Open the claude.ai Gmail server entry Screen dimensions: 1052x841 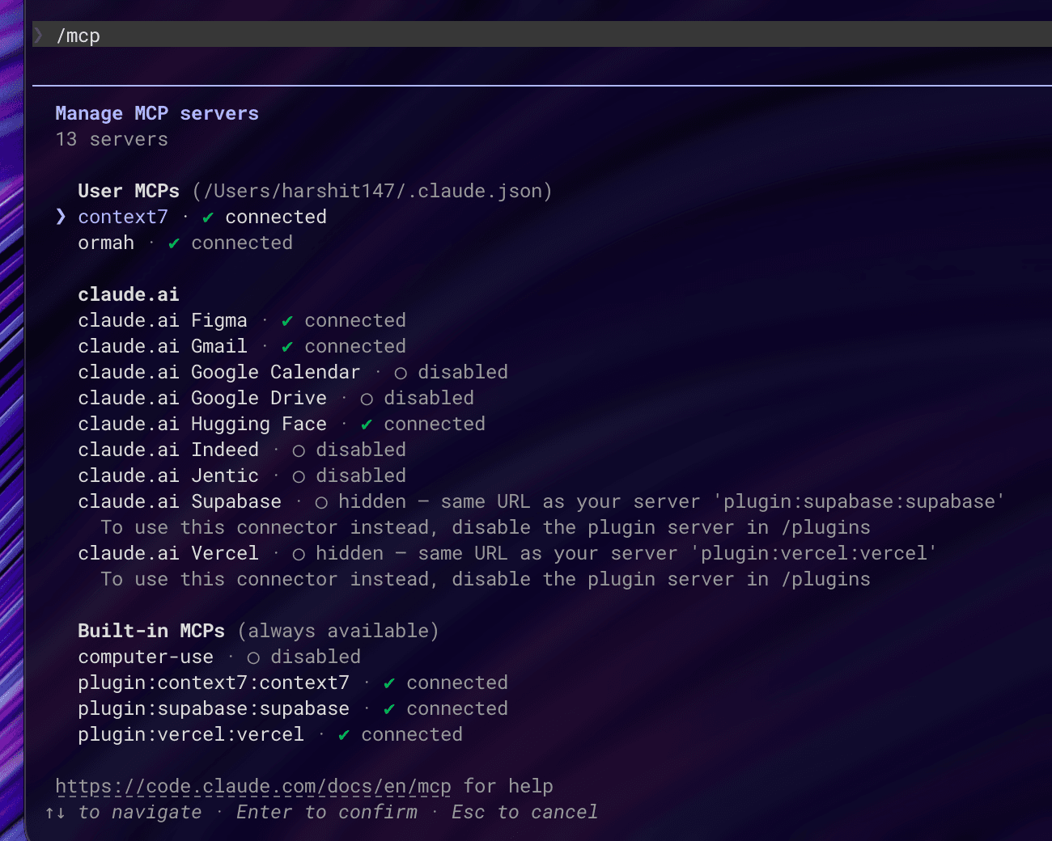[242, 346]
